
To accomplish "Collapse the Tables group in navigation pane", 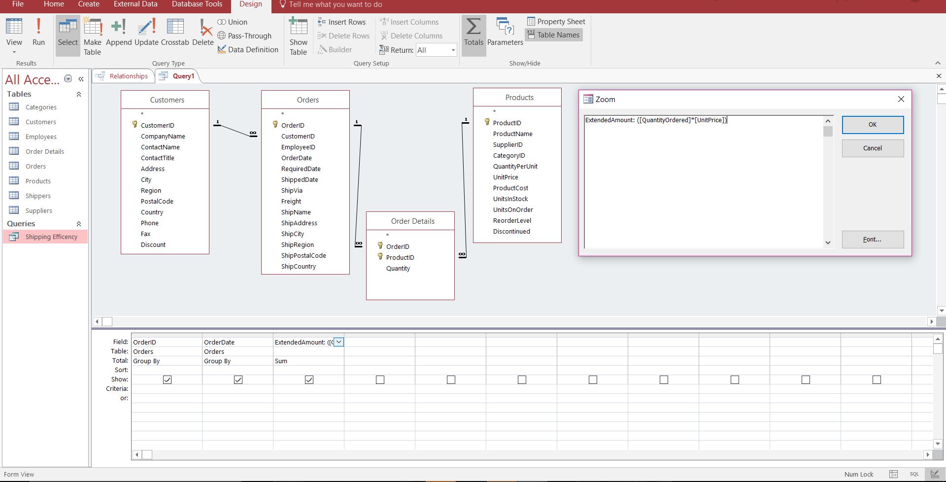I will [78, 94].
